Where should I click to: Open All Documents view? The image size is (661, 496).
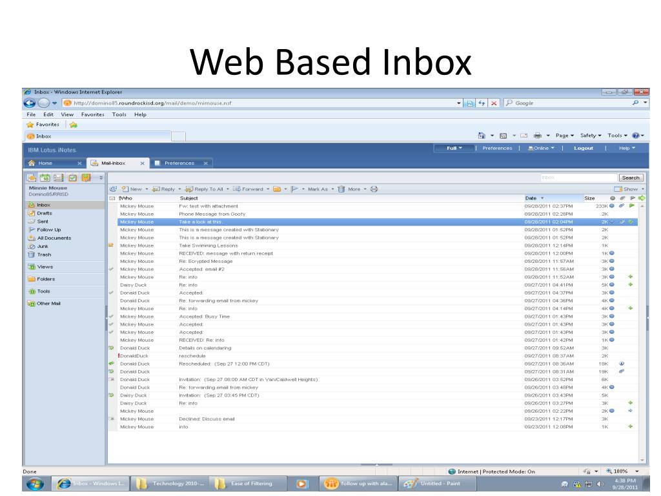[54, 238]
